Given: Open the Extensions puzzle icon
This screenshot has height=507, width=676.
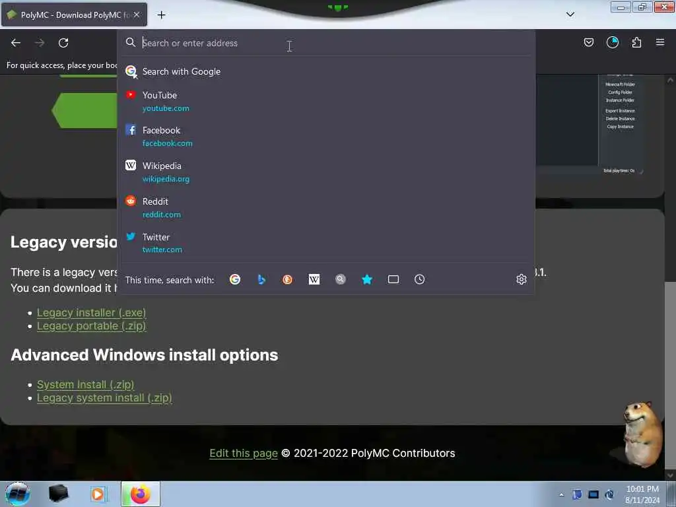Looking at the screenshot, I should 636,42.
